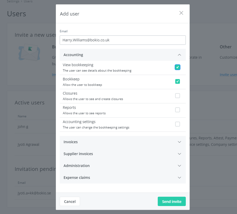Click the Reports permission label

click(69, 107)
